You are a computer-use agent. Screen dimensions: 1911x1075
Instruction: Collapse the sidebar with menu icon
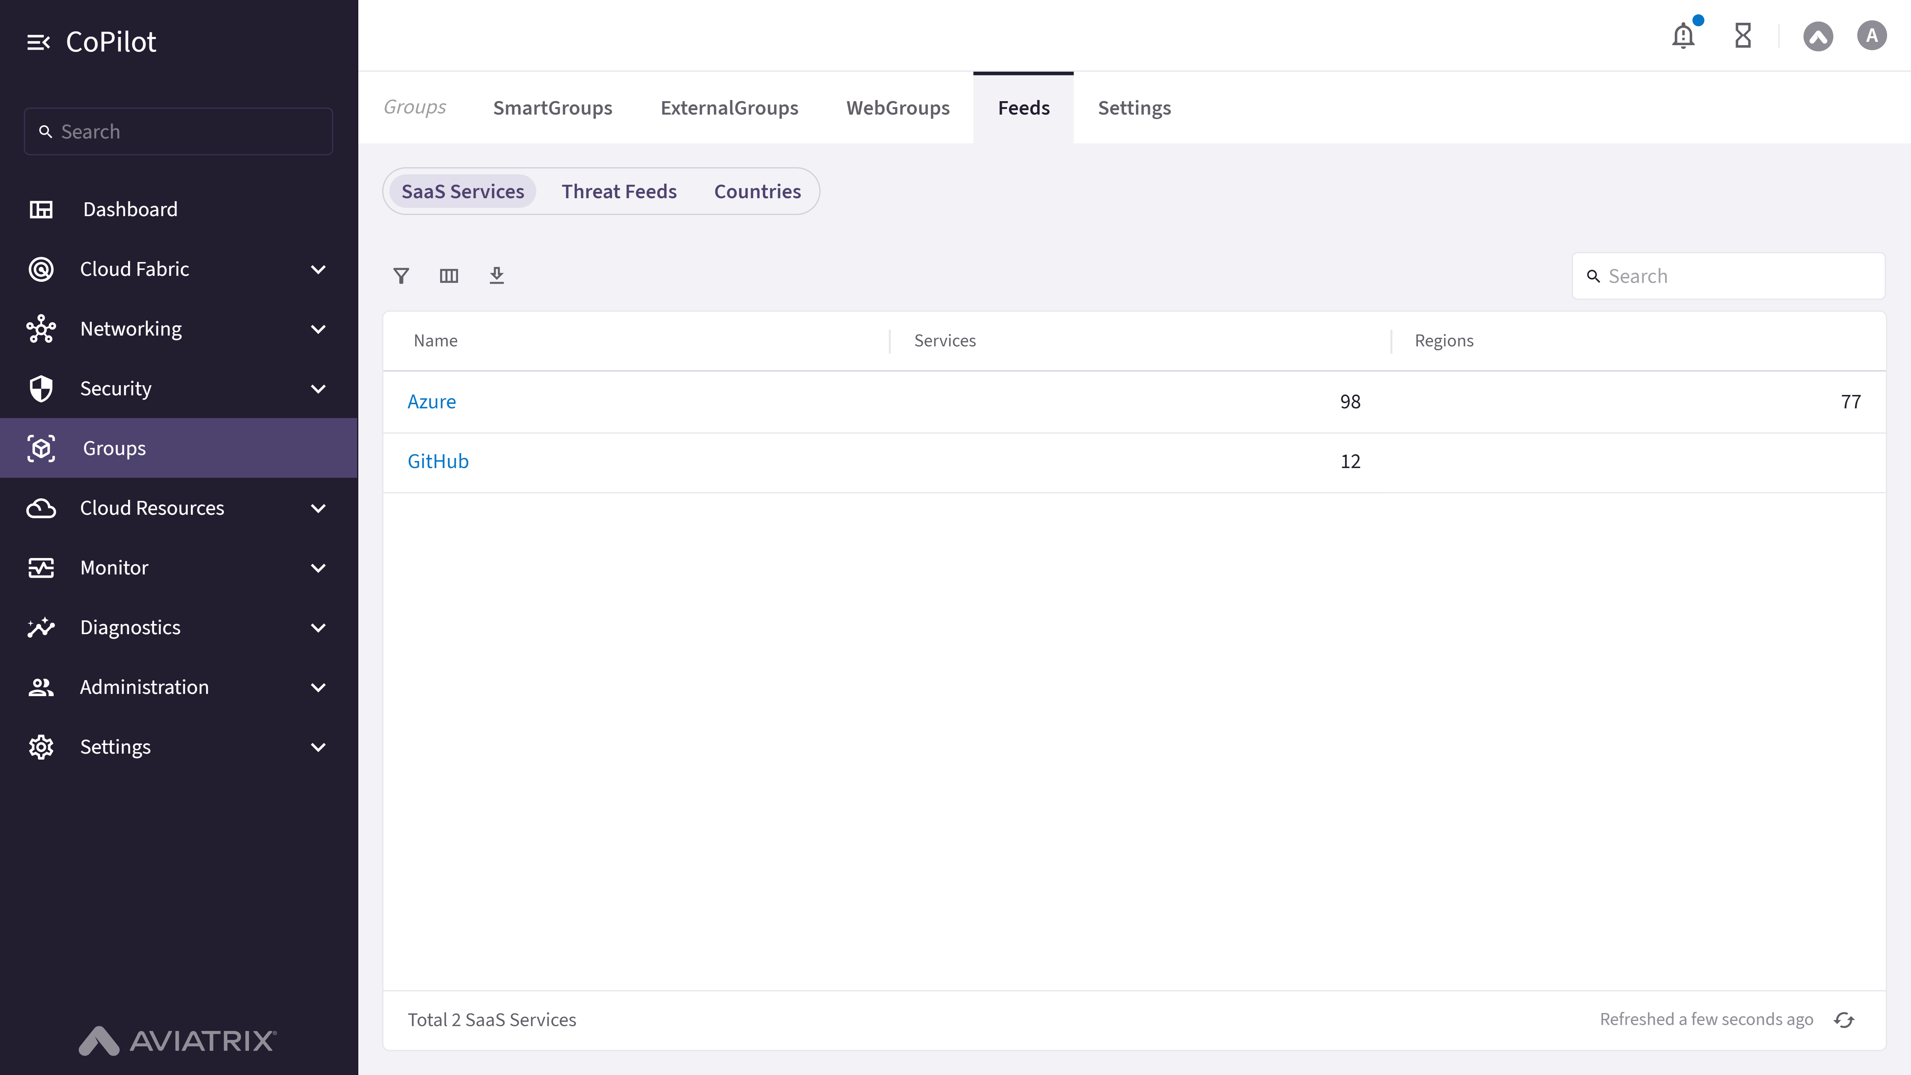pyautogui.click(x=38, y=42)
